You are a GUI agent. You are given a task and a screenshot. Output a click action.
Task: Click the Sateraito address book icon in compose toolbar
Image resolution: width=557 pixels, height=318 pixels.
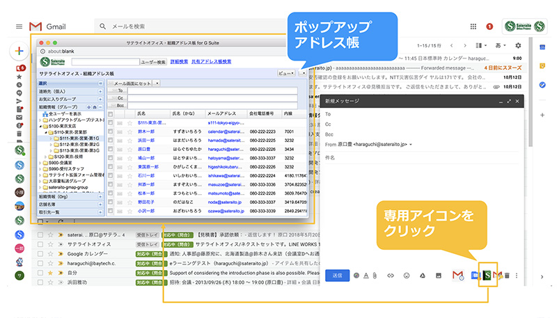(487, 275)
